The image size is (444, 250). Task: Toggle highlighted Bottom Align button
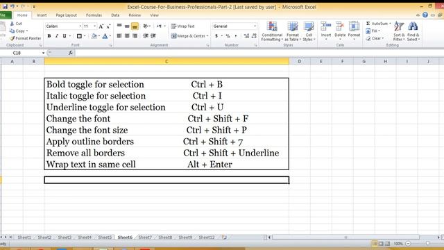[135, 26]
